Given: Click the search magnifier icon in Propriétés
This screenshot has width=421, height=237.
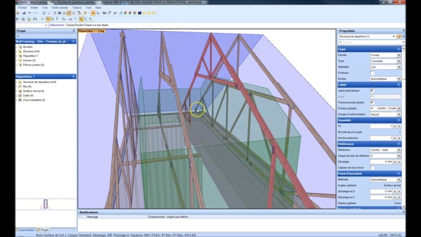Looking at the screenshot, I should point(340,42).
